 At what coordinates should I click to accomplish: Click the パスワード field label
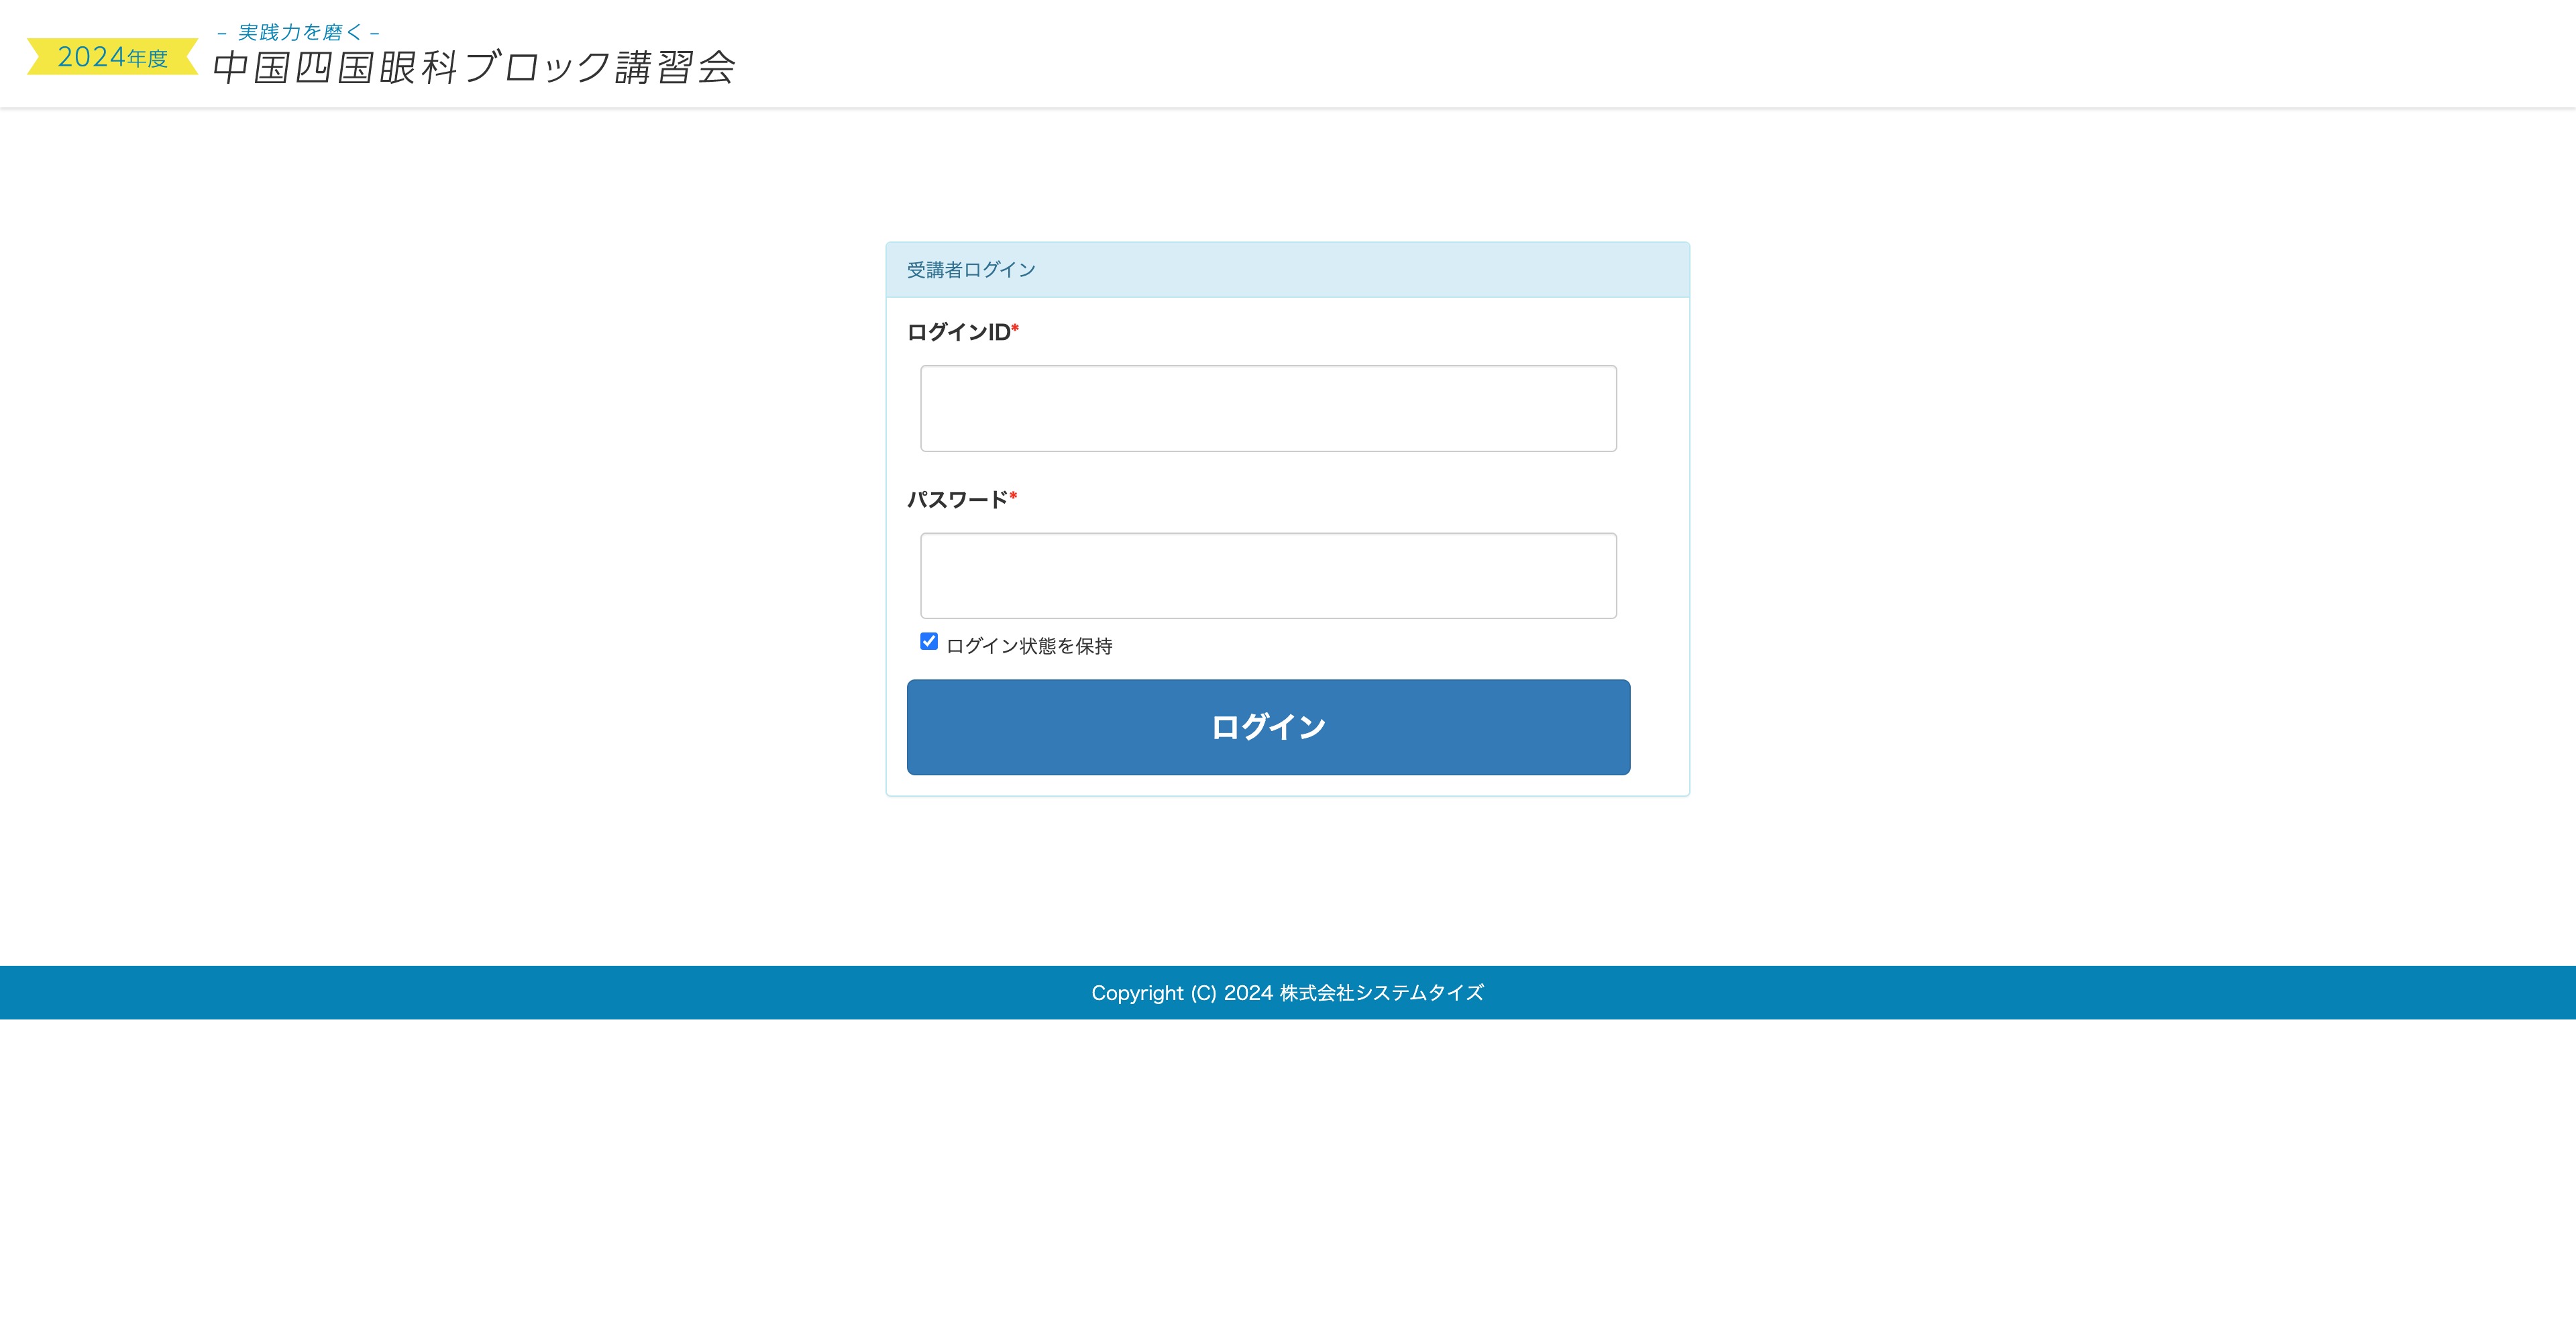coord(957,499)
